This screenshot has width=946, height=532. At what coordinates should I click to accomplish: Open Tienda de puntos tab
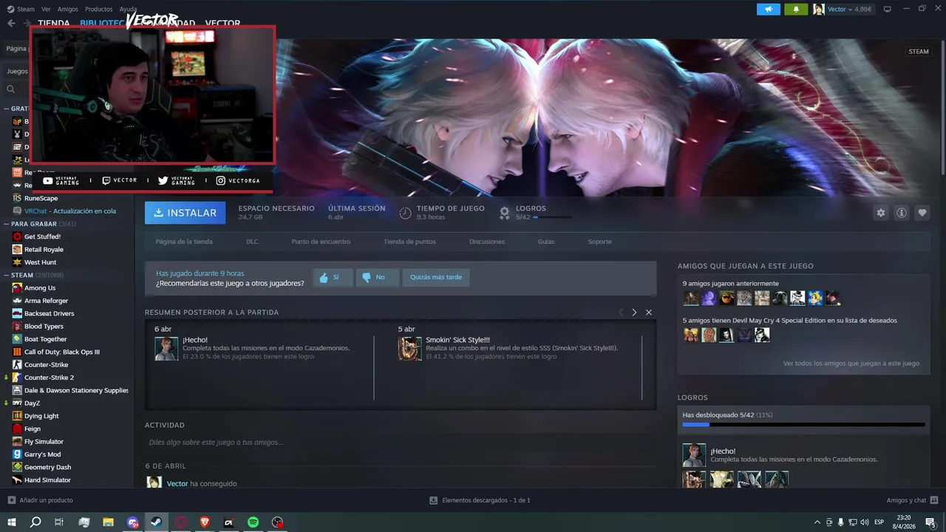(409, 242)
